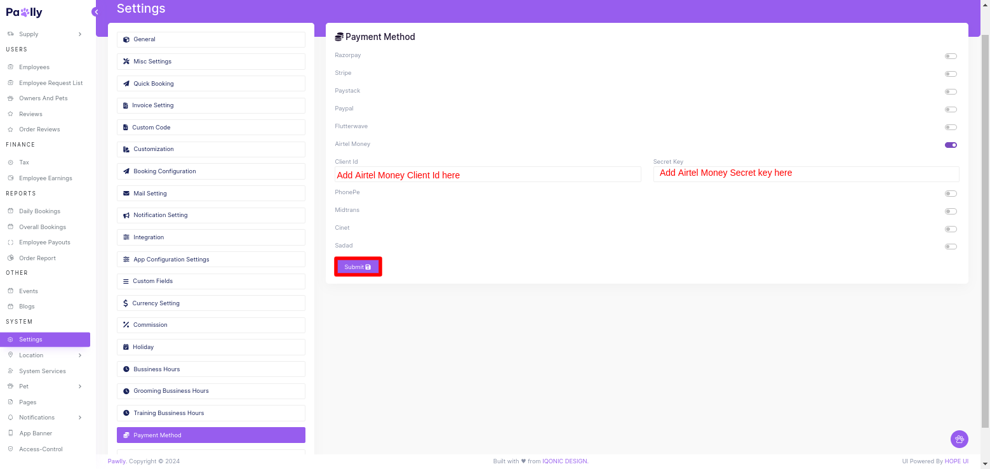
Task: Enable the Stripe toggle
Action: pos(951,74)
